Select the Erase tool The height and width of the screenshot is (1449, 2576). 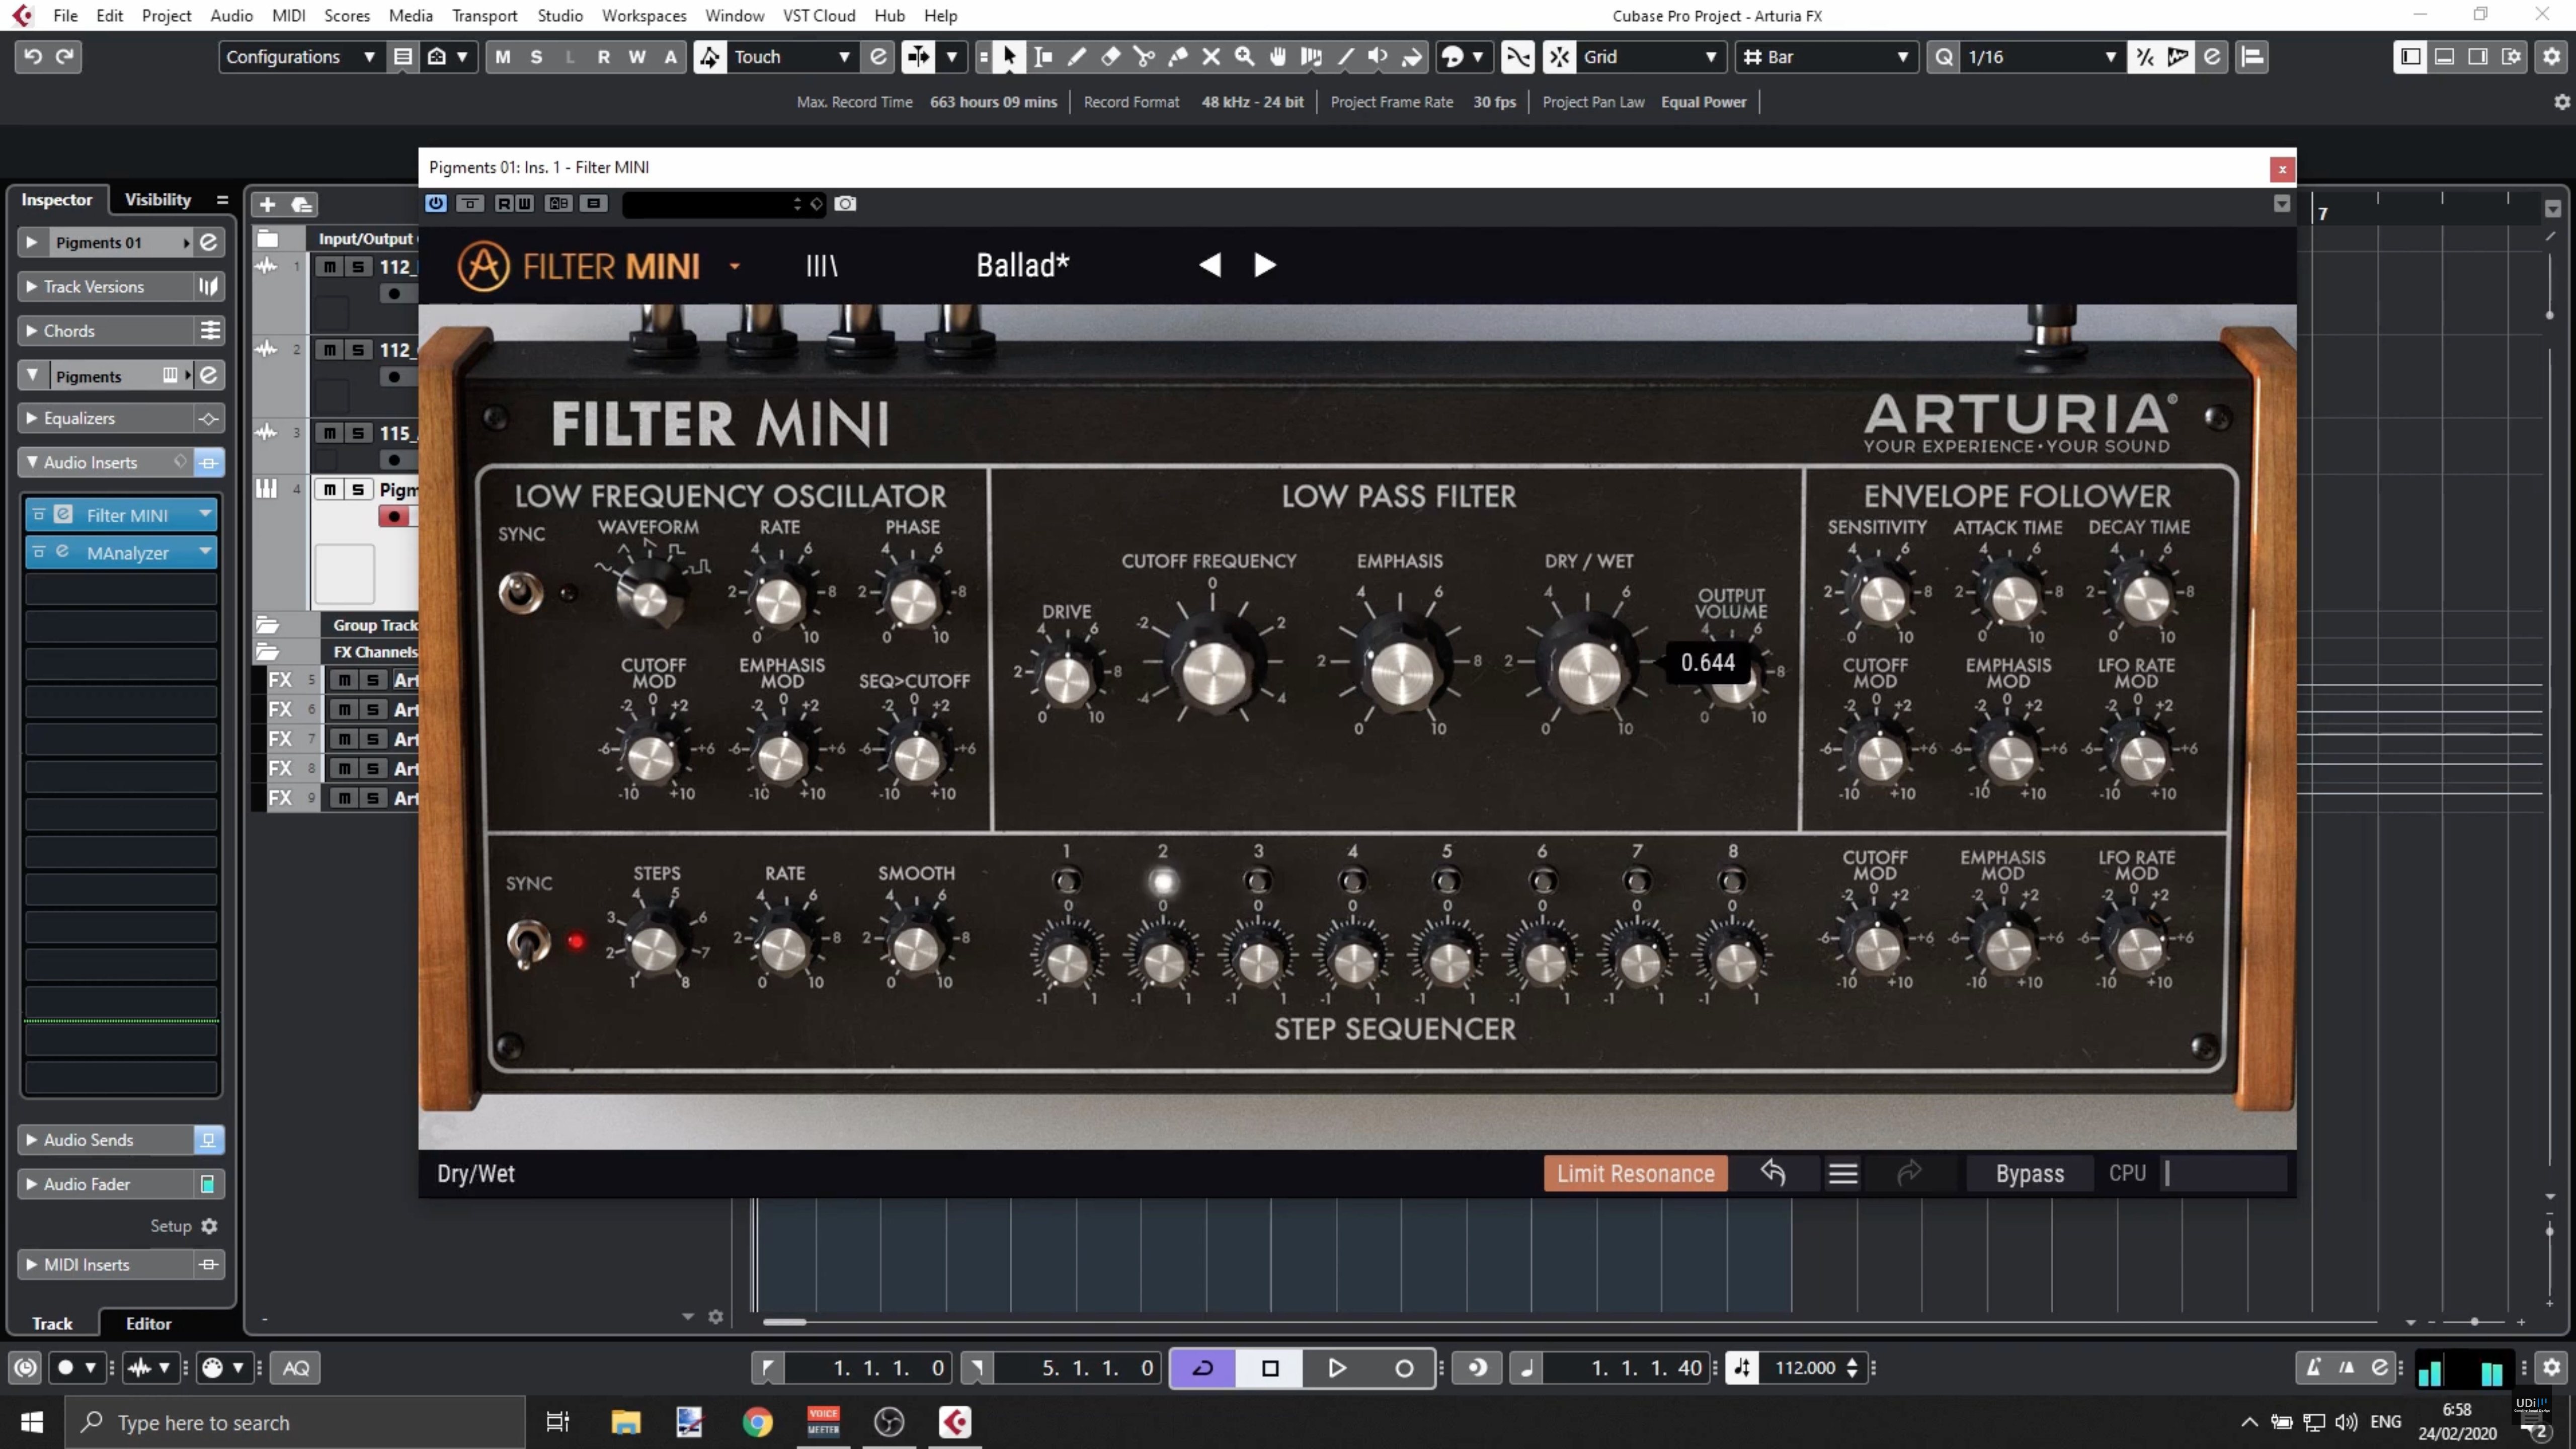(1110, 57)
